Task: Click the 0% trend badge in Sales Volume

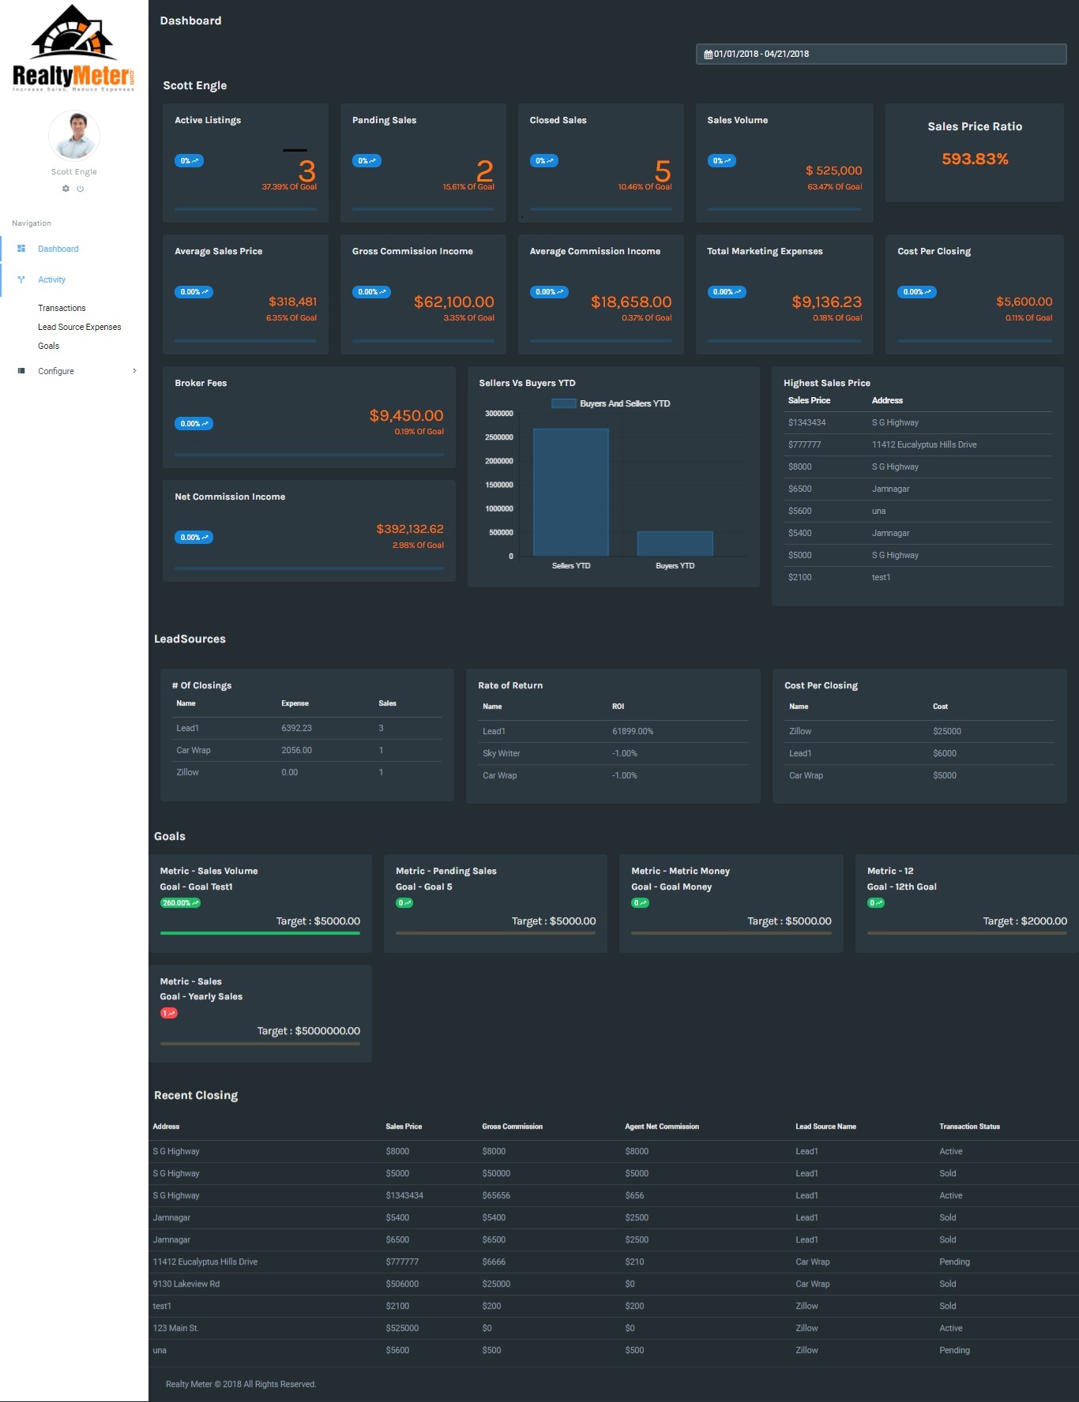Action: tap(722, 161)
